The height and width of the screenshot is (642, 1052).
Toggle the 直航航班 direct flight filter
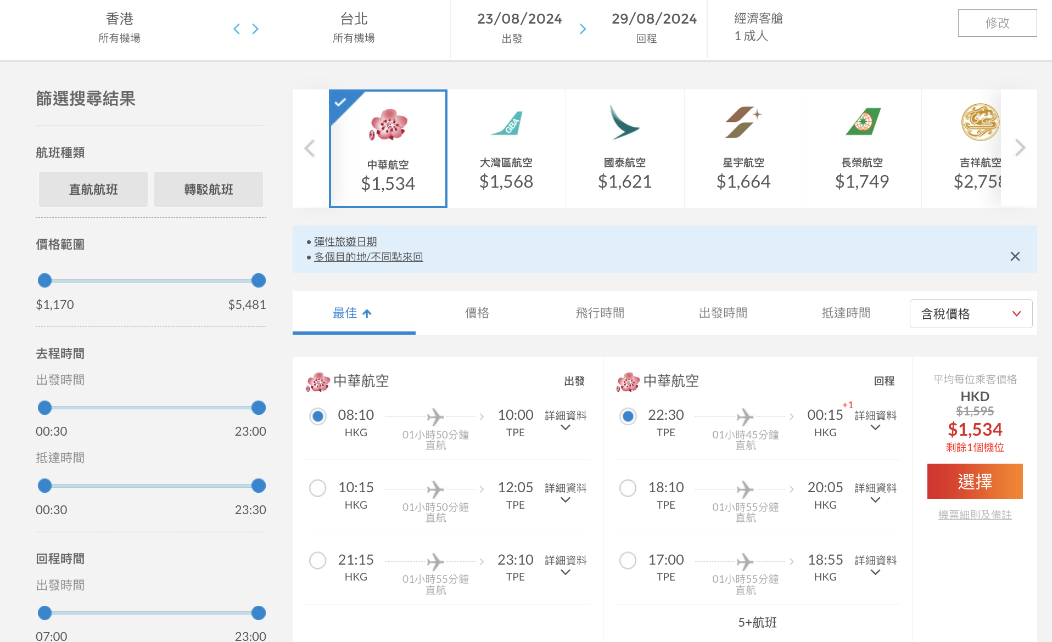pyautogui.click(x=93, y=189)
